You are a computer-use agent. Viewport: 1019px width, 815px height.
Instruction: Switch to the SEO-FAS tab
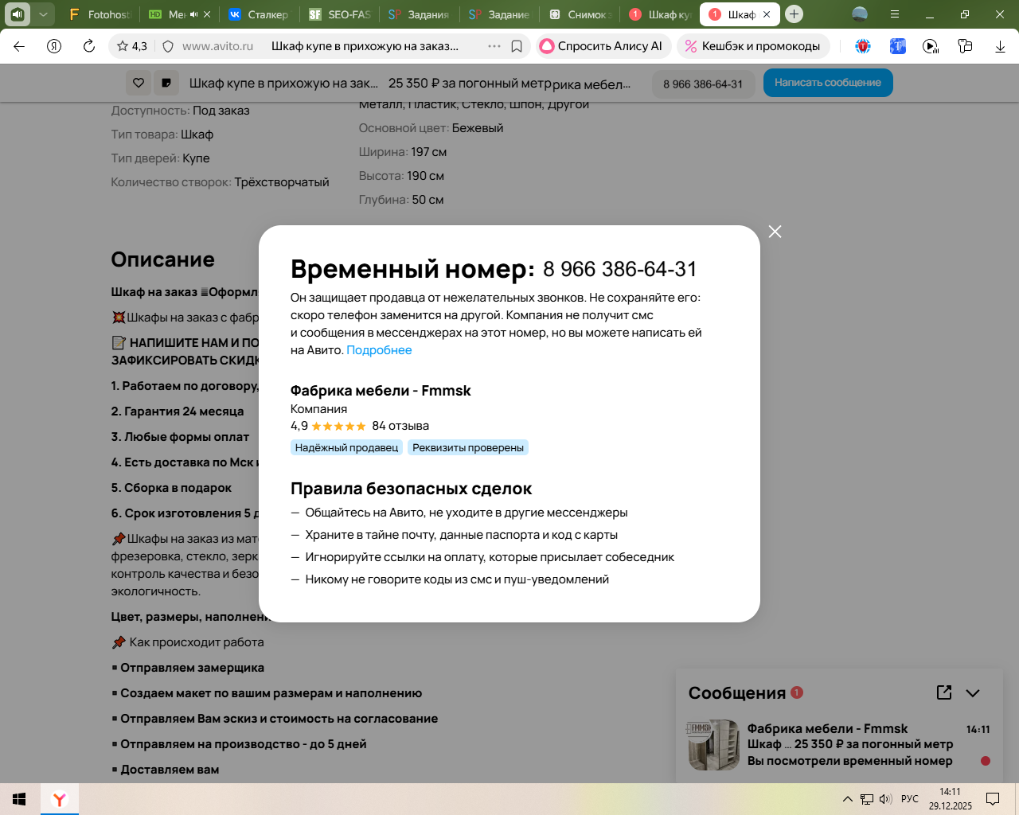pos(340,14)
